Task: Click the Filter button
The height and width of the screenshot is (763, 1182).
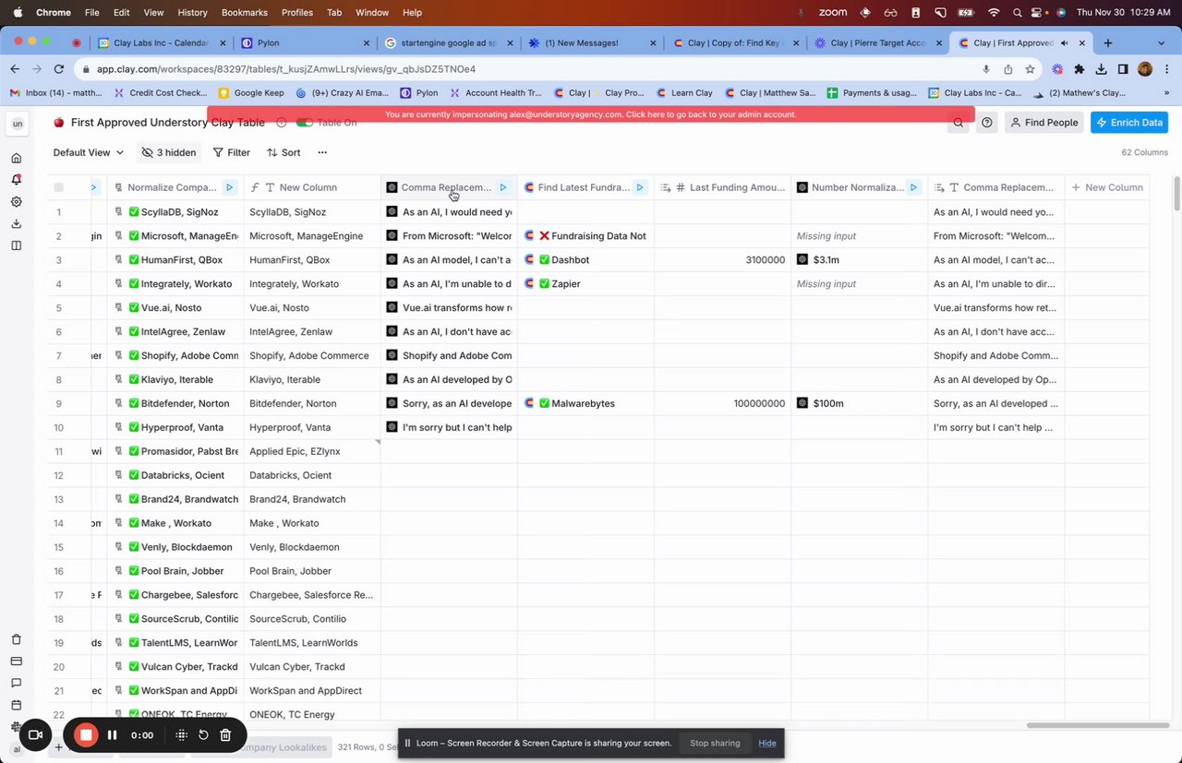Action: 232,152
